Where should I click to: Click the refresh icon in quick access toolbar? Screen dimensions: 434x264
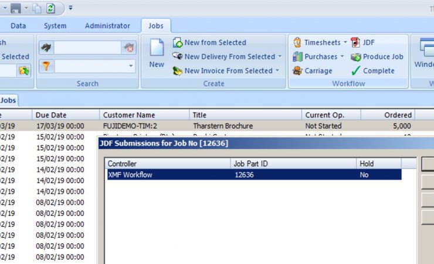[50, 8]
